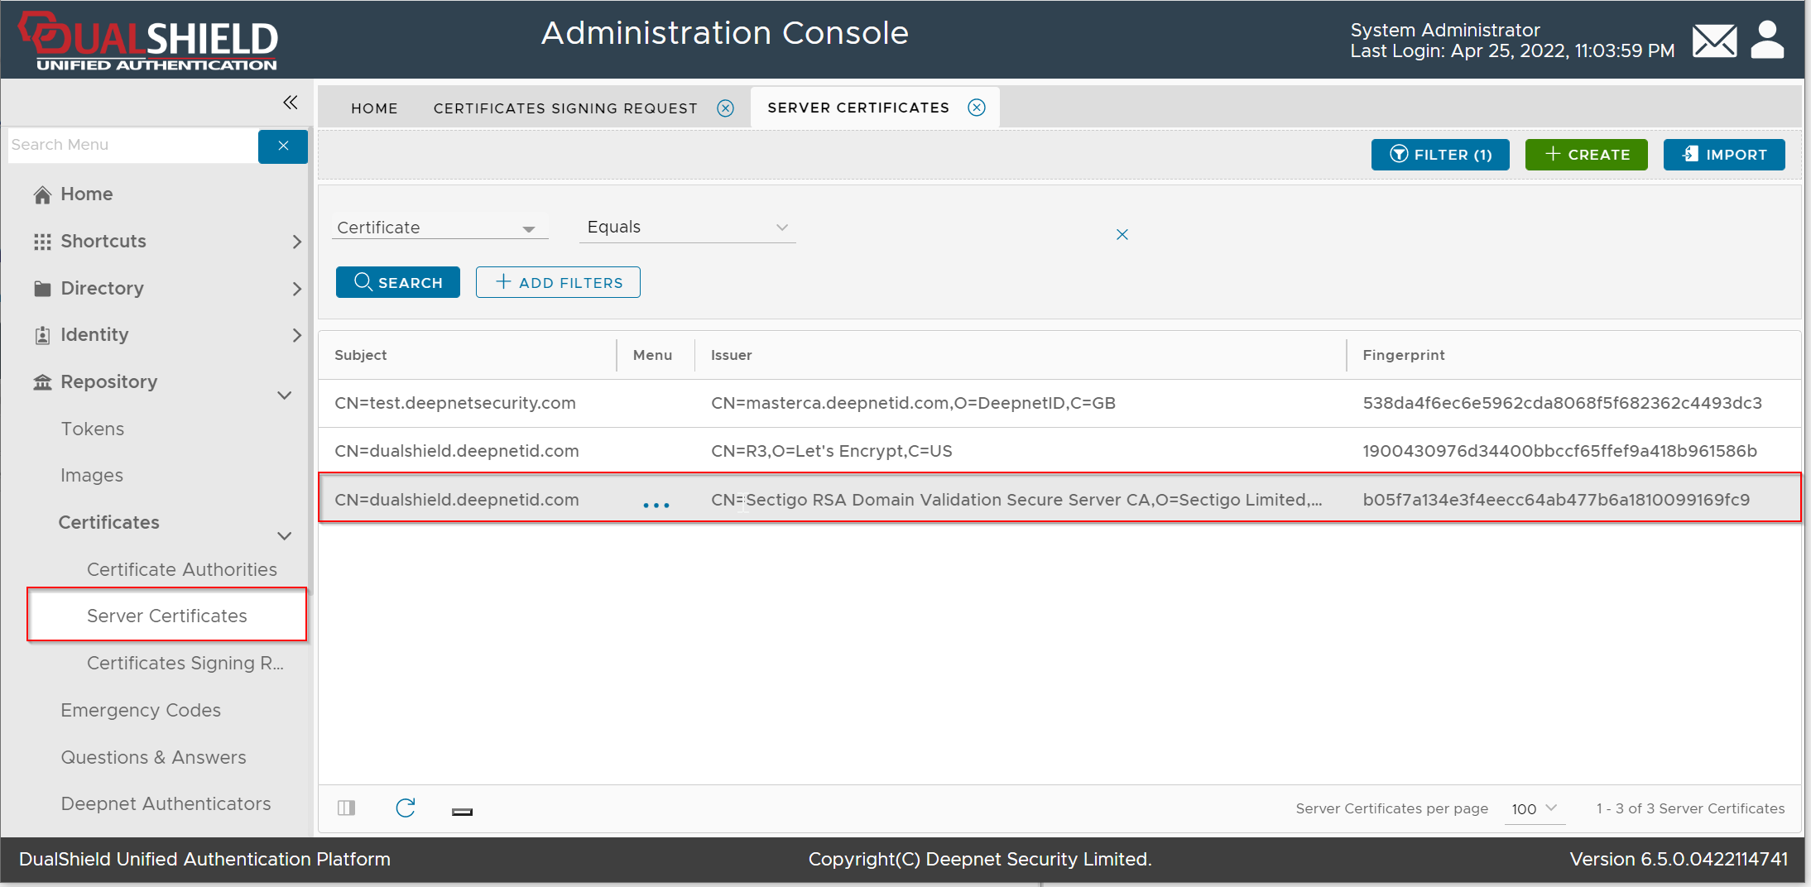Open three-dot menu for Sectigo certificate row
The image size is (1811, 887).
click(656, 505)
